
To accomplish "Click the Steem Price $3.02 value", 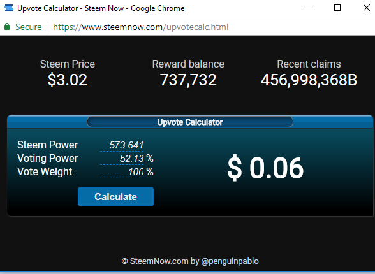I will click(68, 80).
